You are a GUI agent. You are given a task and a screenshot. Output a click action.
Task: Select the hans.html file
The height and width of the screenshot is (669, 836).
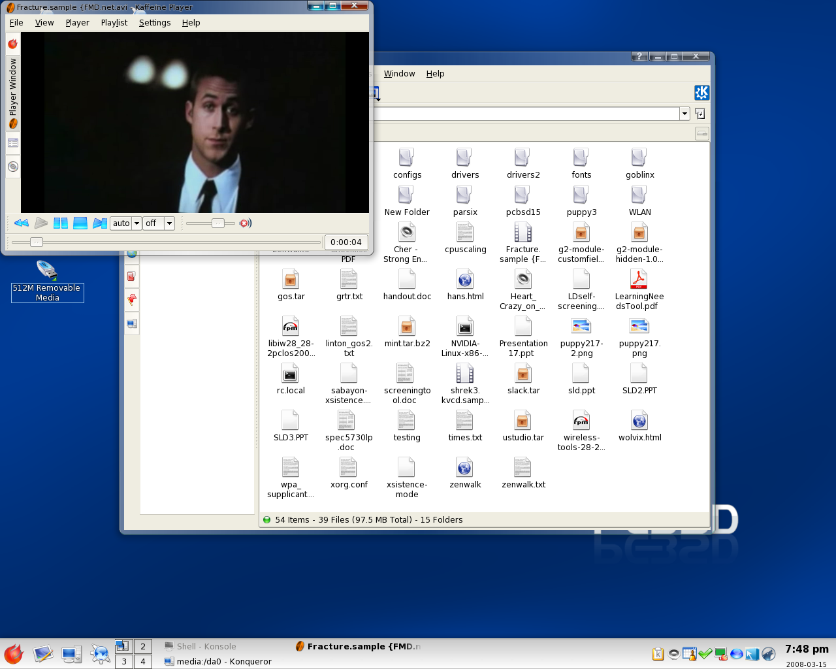(x=465, y=285)
